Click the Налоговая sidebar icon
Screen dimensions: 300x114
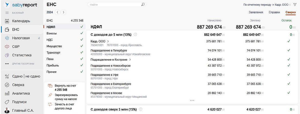(7, 38)
